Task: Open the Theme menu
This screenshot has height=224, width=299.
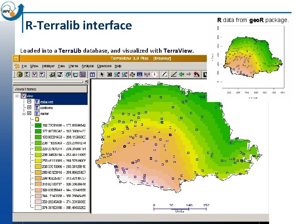Action: point(73,66)
